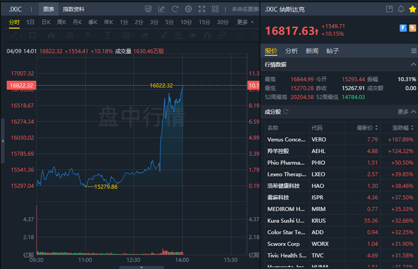
Task: Click the undo arrow in drawing toolbar
Action: coord(241,35)
